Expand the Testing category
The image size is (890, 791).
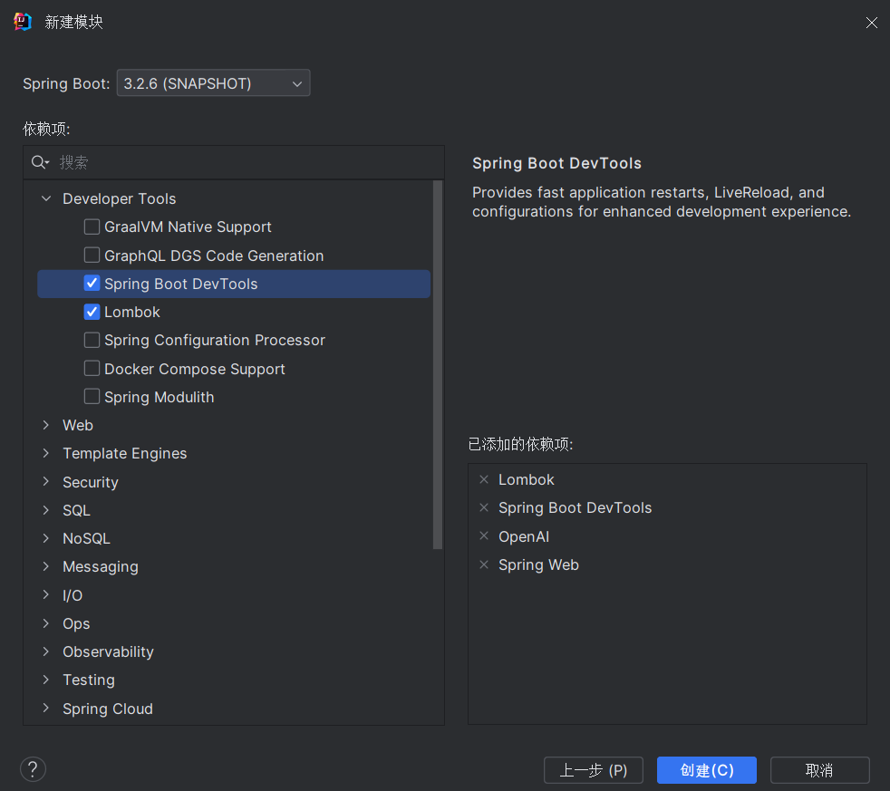coord(46,680)
